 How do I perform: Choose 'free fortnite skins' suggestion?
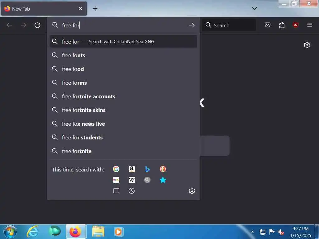point(123,110)
